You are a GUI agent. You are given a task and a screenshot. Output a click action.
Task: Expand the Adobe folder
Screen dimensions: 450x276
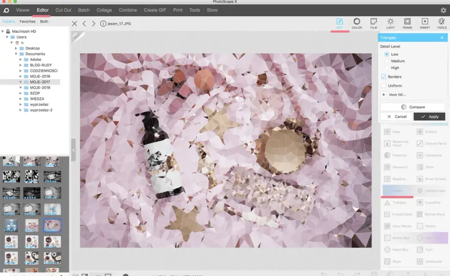coord(20,59)
